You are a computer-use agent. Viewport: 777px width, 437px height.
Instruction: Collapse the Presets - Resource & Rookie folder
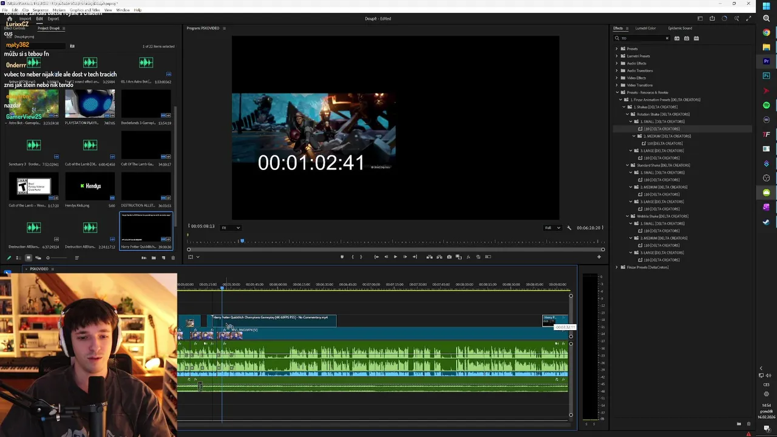[617, 92]
